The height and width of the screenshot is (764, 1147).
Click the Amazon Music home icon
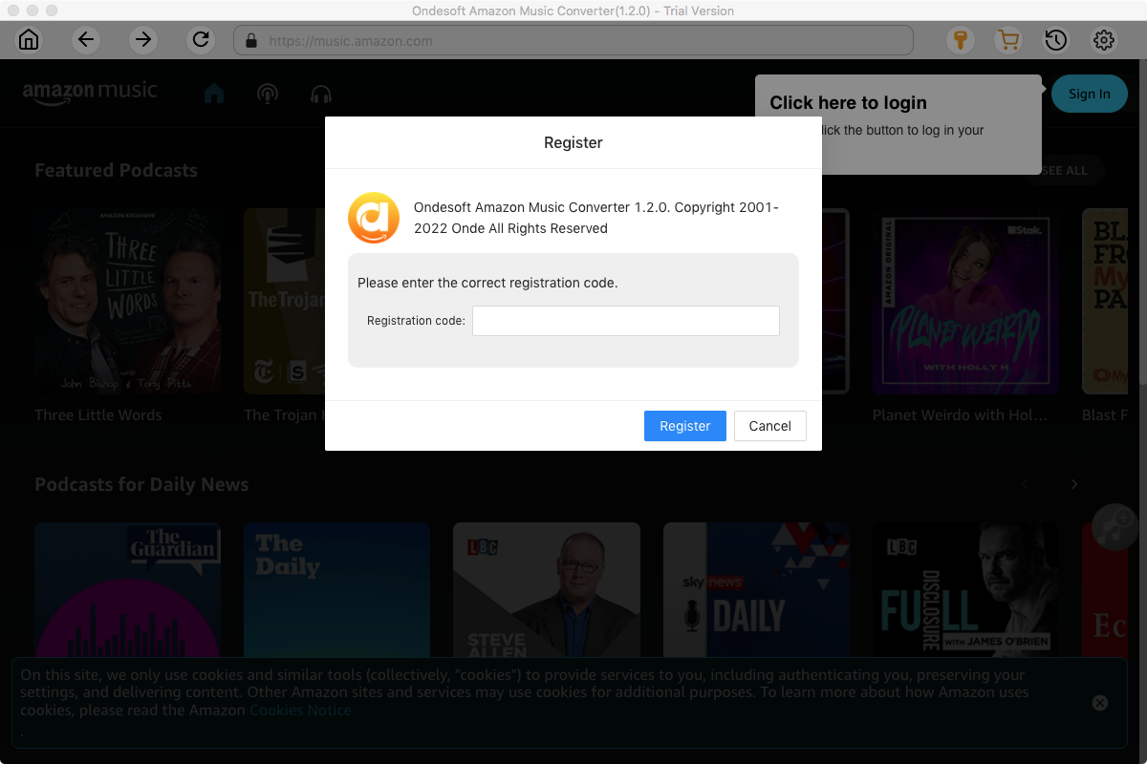click(x=214, y=94)
